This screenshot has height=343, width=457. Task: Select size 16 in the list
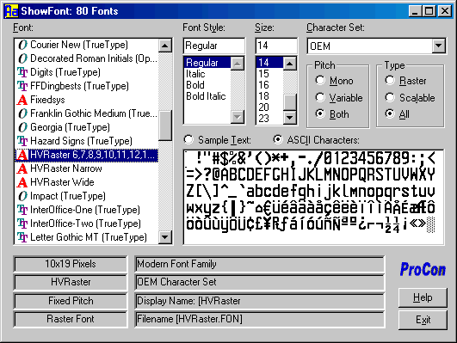tap(269, 85)
